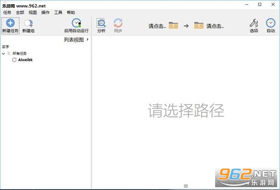The height and width of the screenshot is (190, 280).
Task: Choose the right destination folder icon
Action: (x=199, y=25)
